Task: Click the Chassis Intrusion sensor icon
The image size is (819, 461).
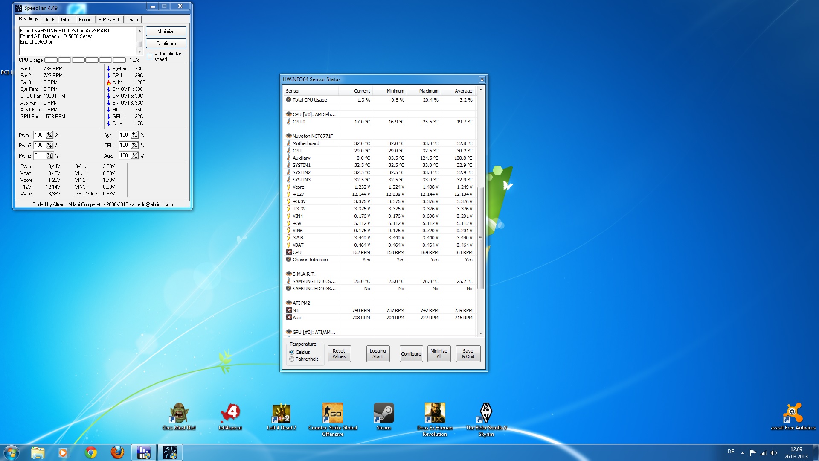Action: click(288, 259)
